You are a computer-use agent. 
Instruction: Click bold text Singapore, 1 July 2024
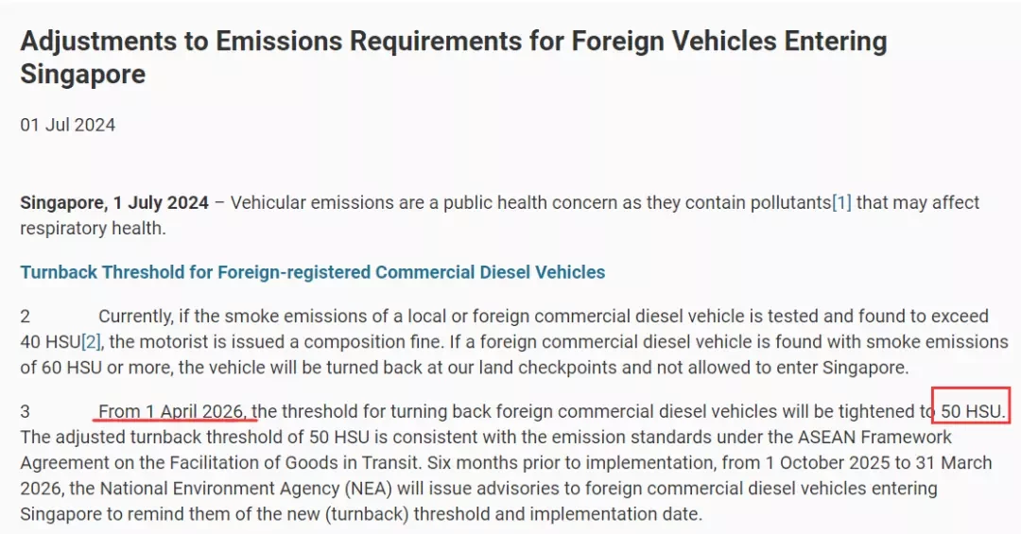[x=114, y=202]
